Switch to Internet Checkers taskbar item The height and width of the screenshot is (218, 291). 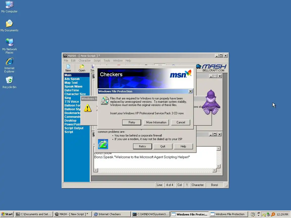point(112,214)
